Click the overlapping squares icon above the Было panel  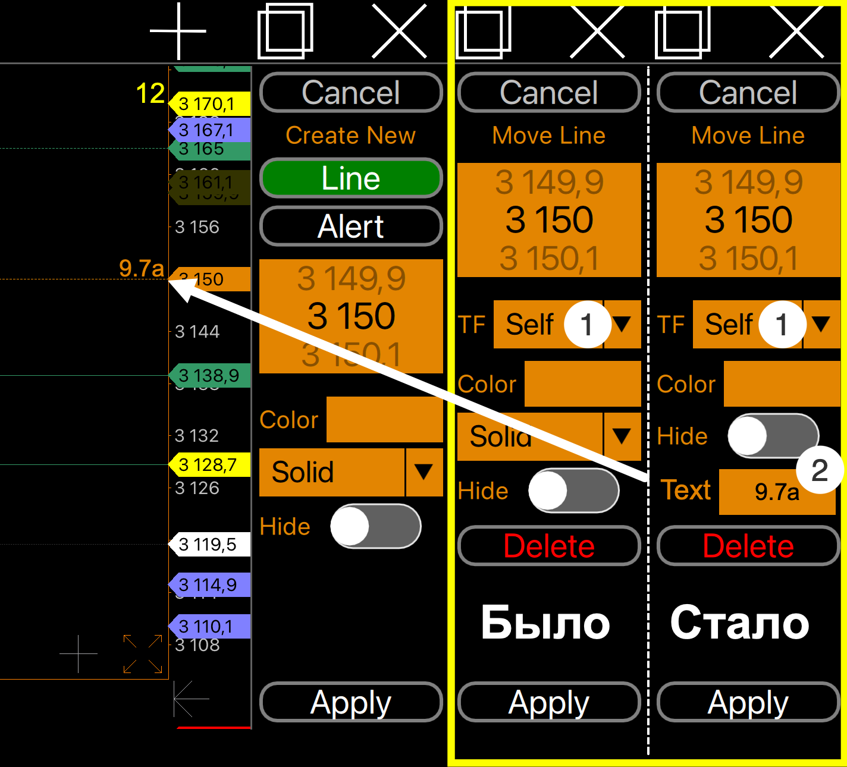pos(483,32)
